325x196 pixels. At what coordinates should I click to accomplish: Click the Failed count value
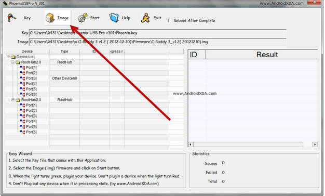[223, 172]
